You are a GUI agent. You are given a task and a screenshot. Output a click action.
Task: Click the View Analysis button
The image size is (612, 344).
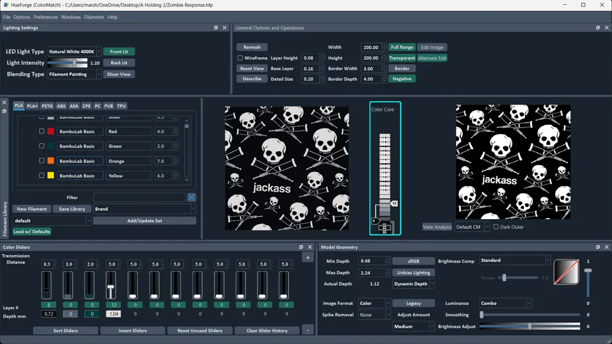(437, 227)
